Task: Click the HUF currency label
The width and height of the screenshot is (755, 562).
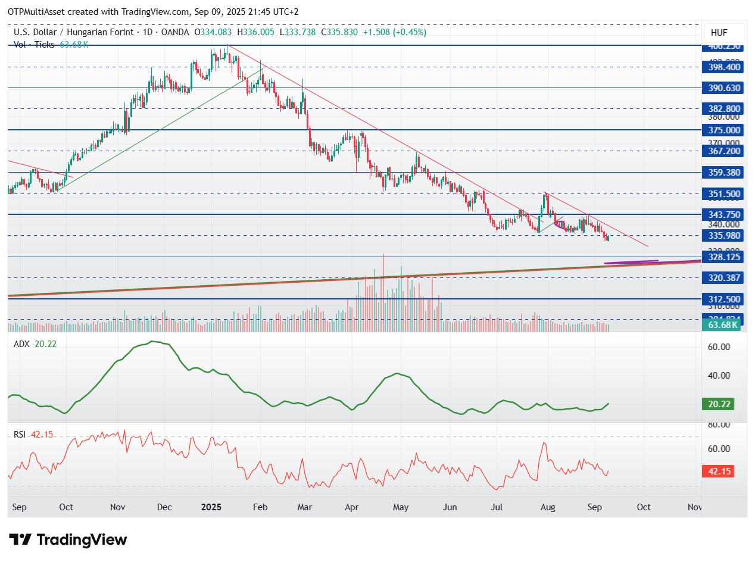Action: pyautogui.click(x=724, y=33)
